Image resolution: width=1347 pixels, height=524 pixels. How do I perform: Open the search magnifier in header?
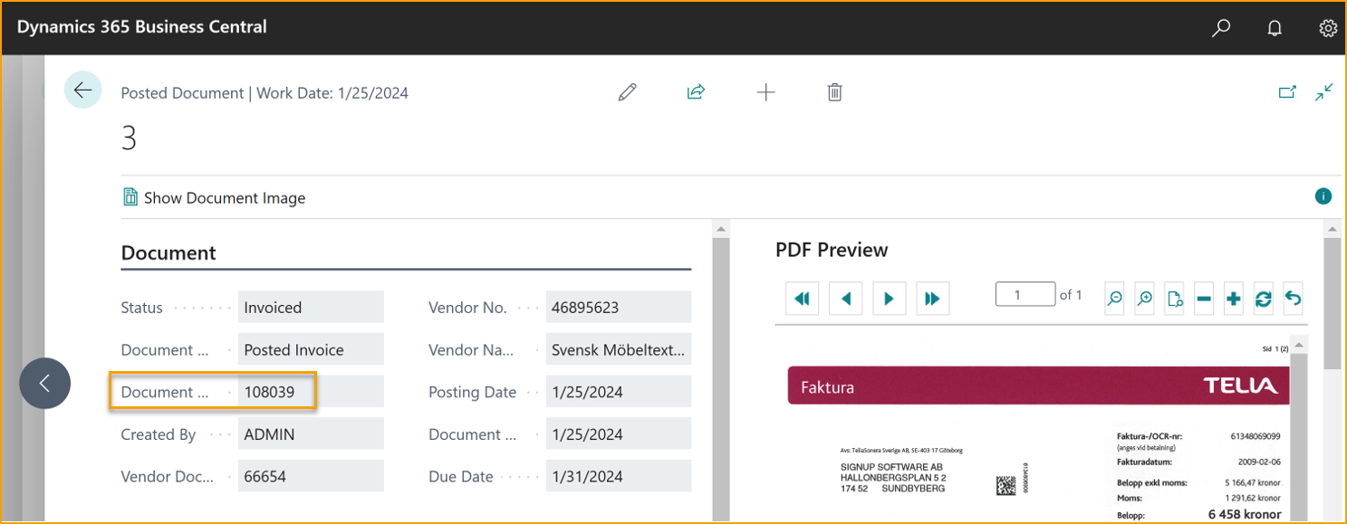click(x=1220, y=28)
